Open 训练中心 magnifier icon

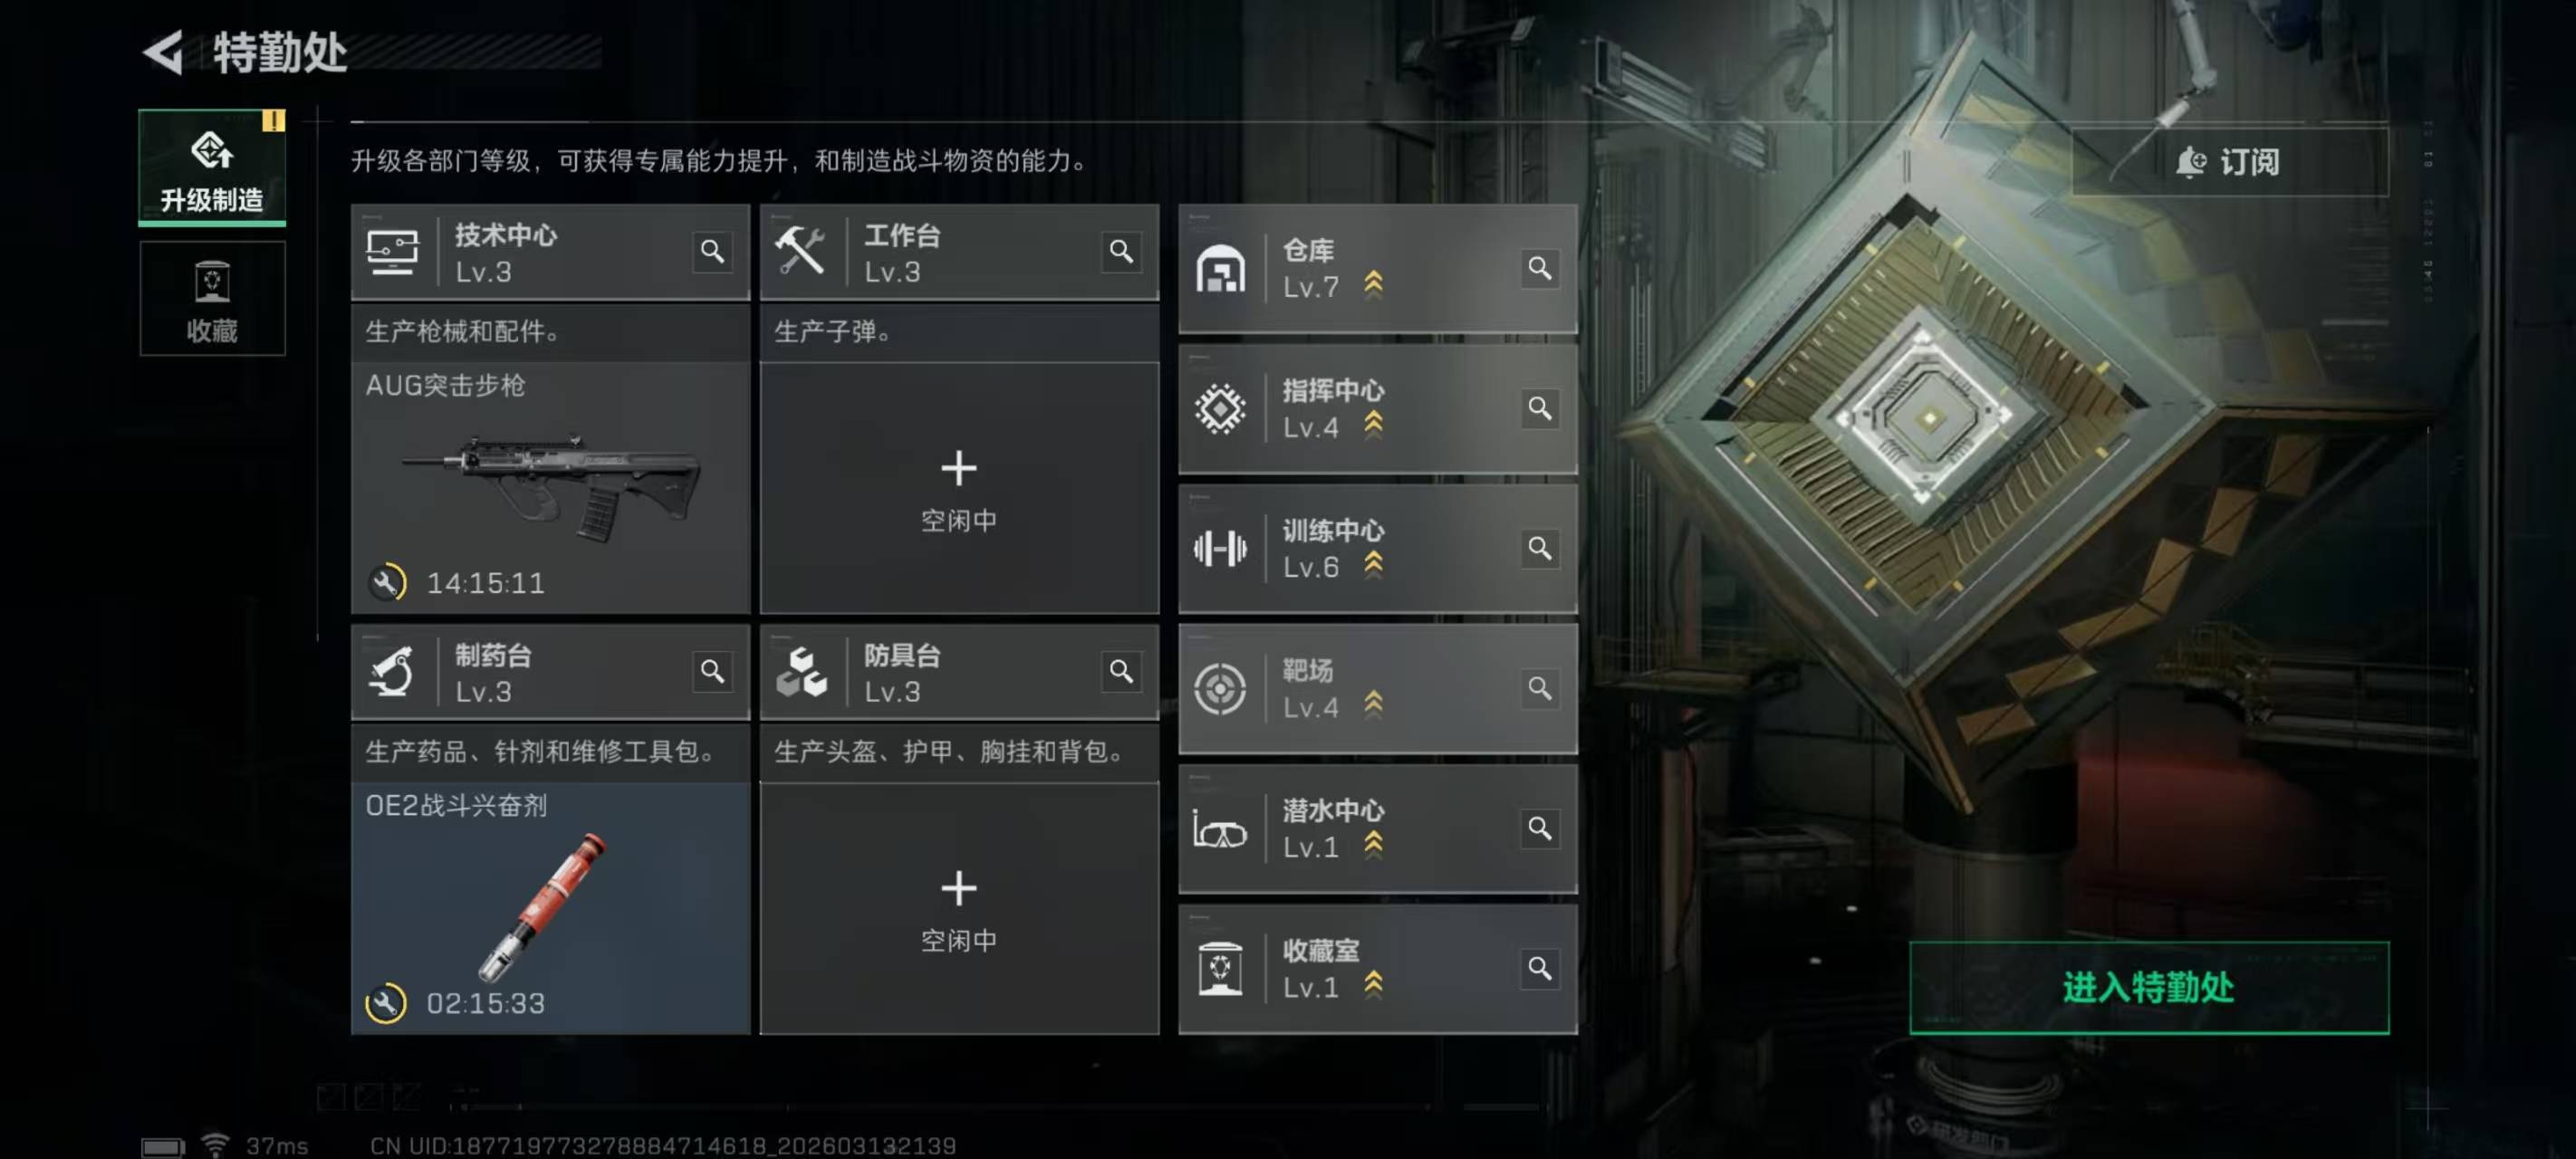pos(1539,548)
